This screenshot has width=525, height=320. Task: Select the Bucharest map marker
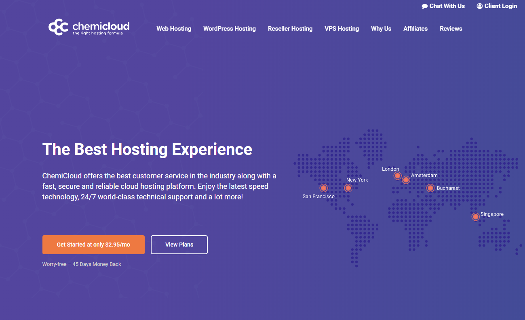(x=430, y=188)
